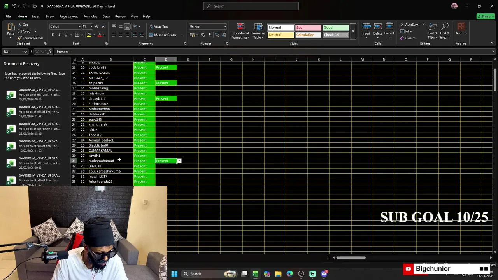
Task: Open cell D31 validation dropdown arrow
Action: tap(179, 161)
